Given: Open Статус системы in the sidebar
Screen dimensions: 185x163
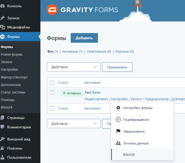Looking at the screenshot, I should [x=13, y=92].
